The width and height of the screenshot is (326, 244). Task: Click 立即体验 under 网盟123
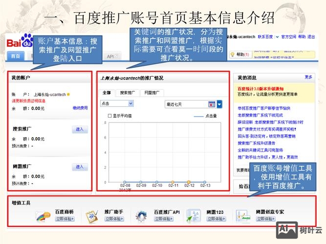[216, 219]
